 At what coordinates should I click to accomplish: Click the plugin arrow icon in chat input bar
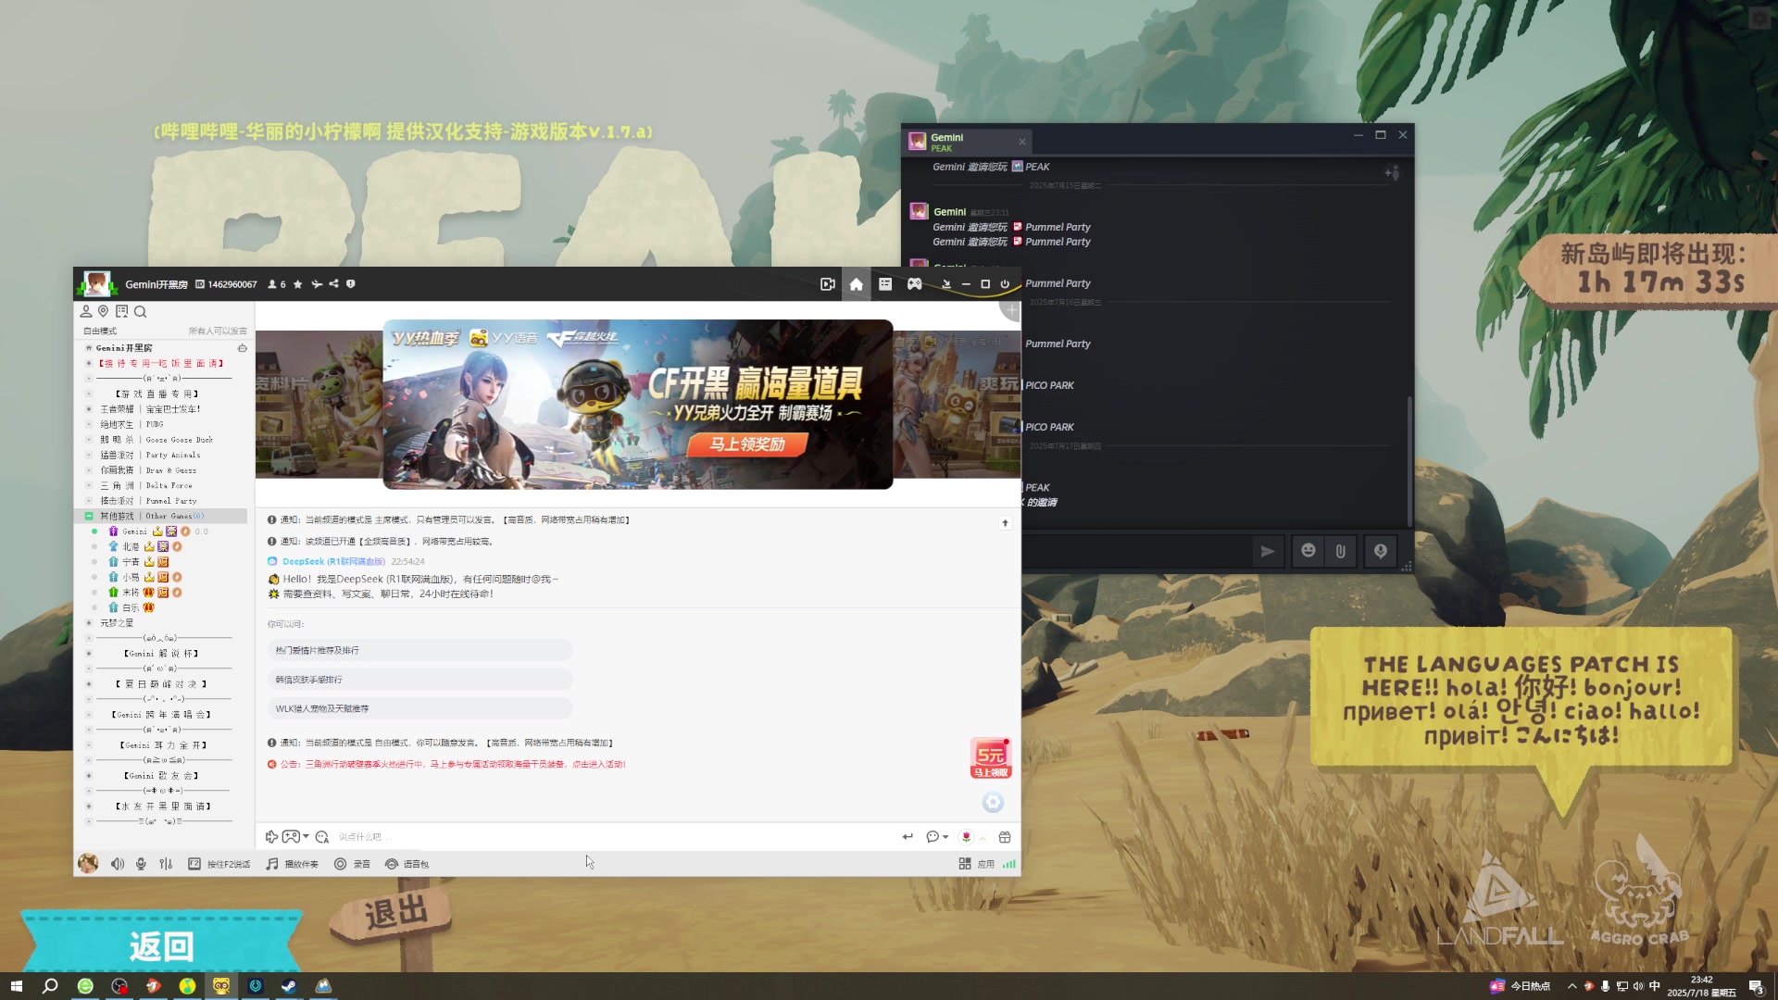(271, 837)
